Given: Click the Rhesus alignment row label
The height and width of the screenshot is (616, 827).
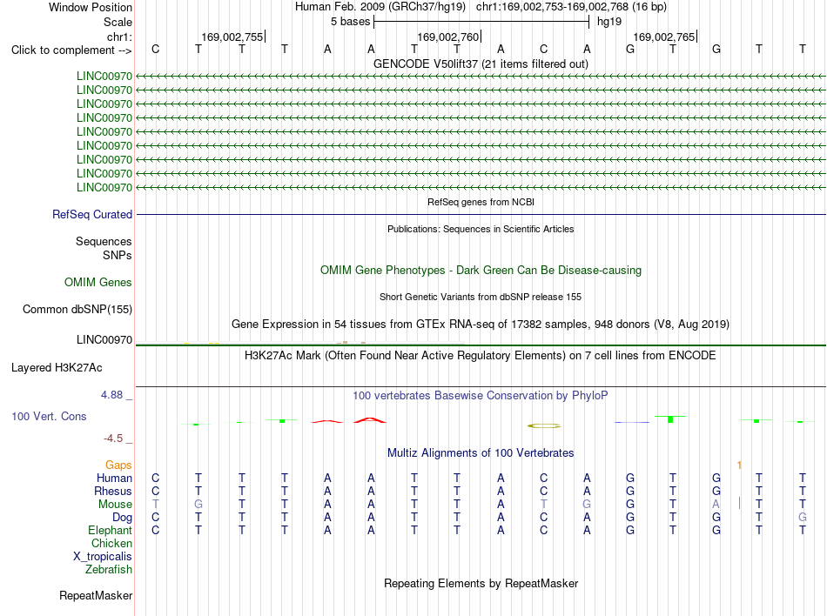Looking at the screenshot, I should coord(113,491).
